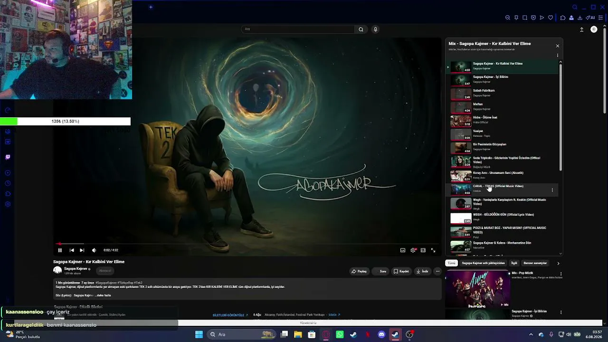Expand description with '...daha fazla'

pos(104,295)
